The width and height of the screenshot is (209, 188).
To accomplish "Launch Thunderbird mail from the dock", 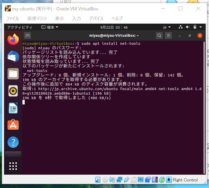I will (13, 57).
